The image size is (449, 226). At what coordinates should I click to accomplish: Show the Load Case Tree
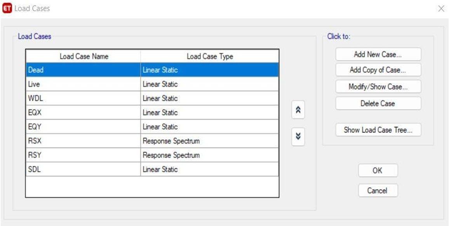(x=378, y=130)
